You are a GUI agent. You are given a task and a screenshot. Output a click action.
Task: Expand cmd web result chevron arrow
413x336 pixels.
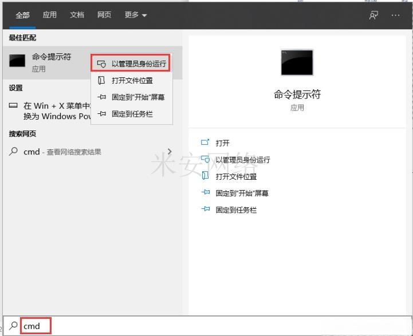[x=170, y=152]
